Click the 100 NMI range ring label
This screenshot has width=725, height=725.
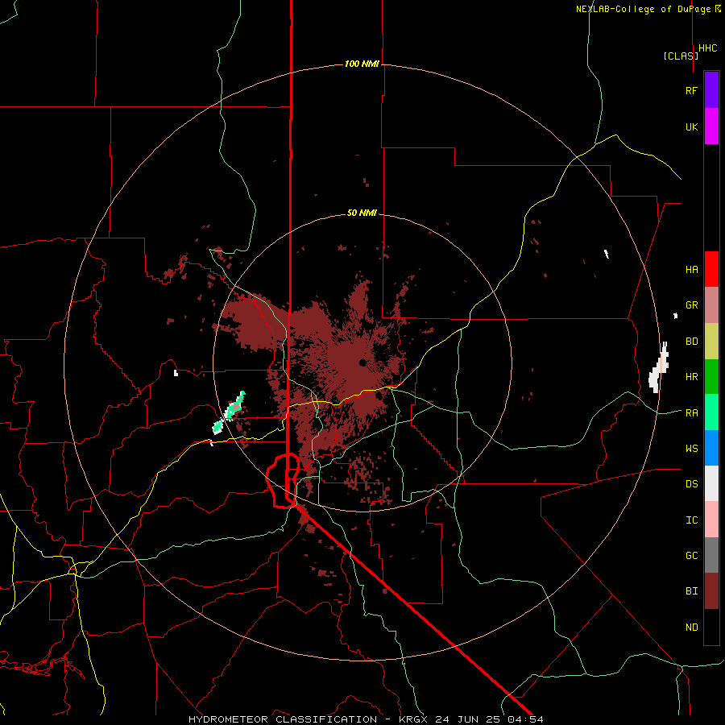click(362, 64)
